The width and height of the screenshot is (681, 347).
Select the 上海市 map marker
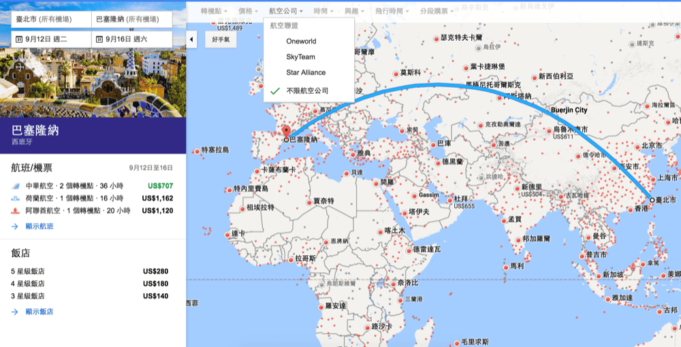(x=652, y=178)
